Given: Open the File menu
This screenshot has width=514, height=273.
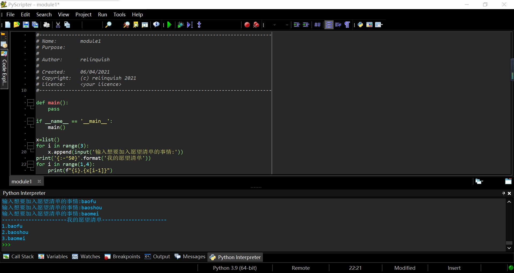Looking at the screenshot, I should pyautogui.click(x=10, y=14).
